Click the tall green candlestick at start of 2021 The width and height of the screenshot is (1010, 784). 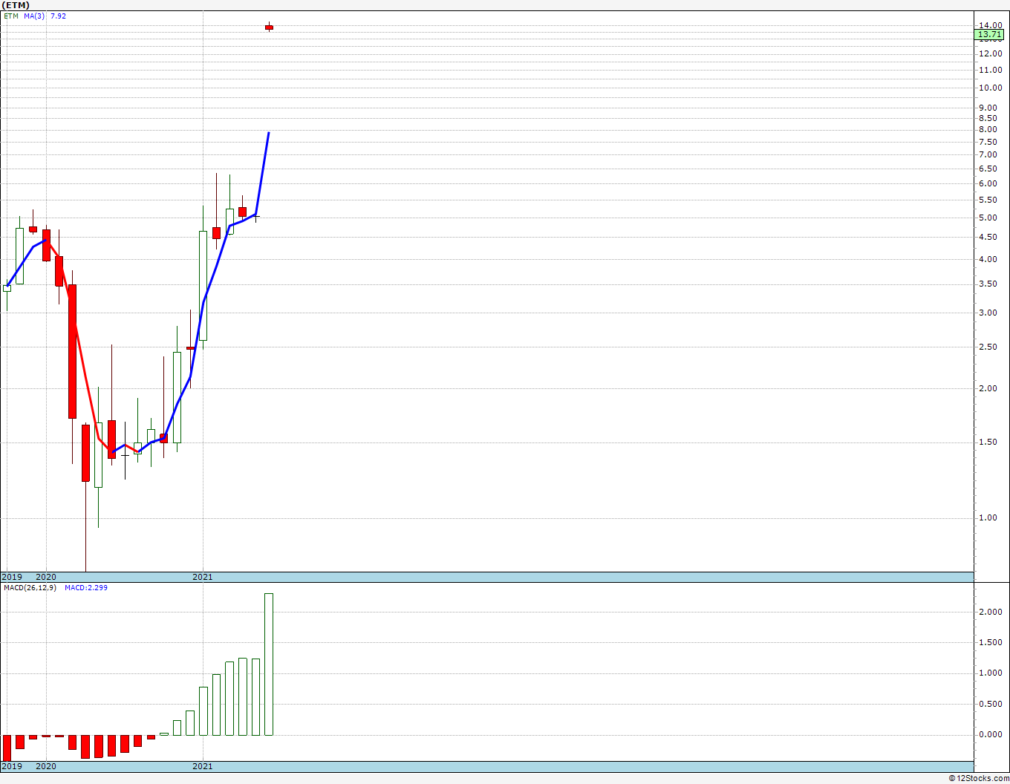[x=203, y=286]
